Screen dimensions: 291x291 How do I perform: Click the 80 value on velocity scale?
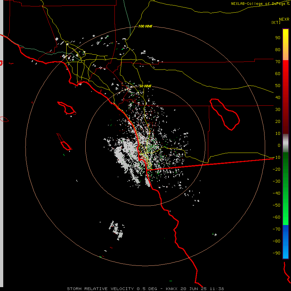[x=278, y=49]
